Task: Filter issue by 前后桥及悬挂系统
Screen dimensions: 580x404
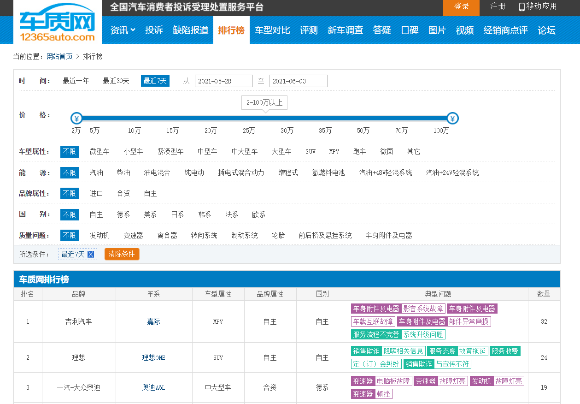Action: tap(325, 235)
